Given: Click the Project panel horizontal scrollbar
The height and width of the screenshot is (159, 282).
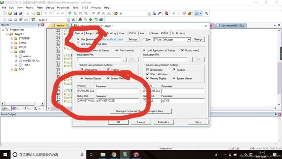Looking at the screenshot, I should click(23, 104).
